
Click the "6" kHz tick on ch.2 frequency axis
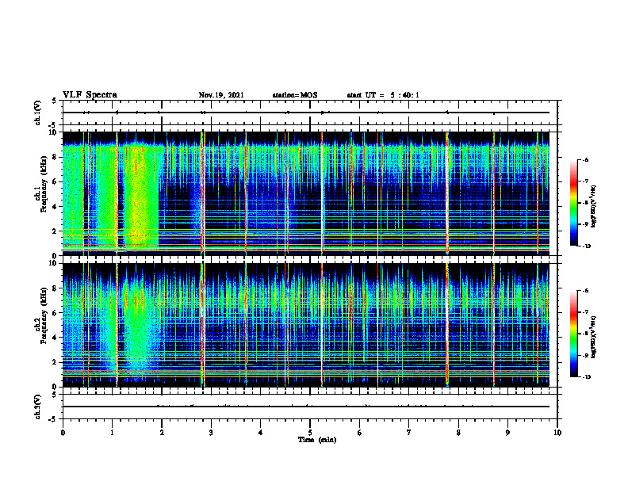tap(56, 313)
